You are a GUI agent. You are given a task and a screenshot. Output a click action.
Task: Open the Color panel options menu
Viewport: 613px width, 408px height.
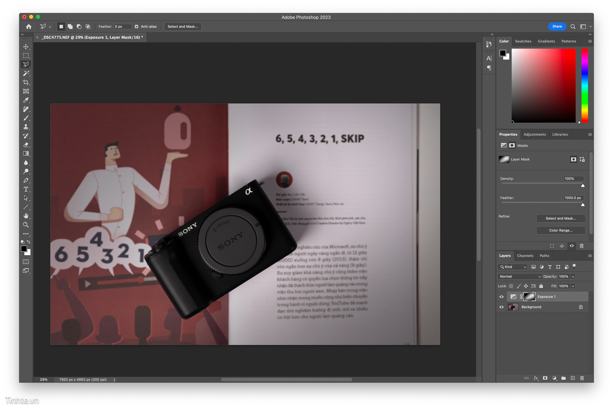point(590,41)
